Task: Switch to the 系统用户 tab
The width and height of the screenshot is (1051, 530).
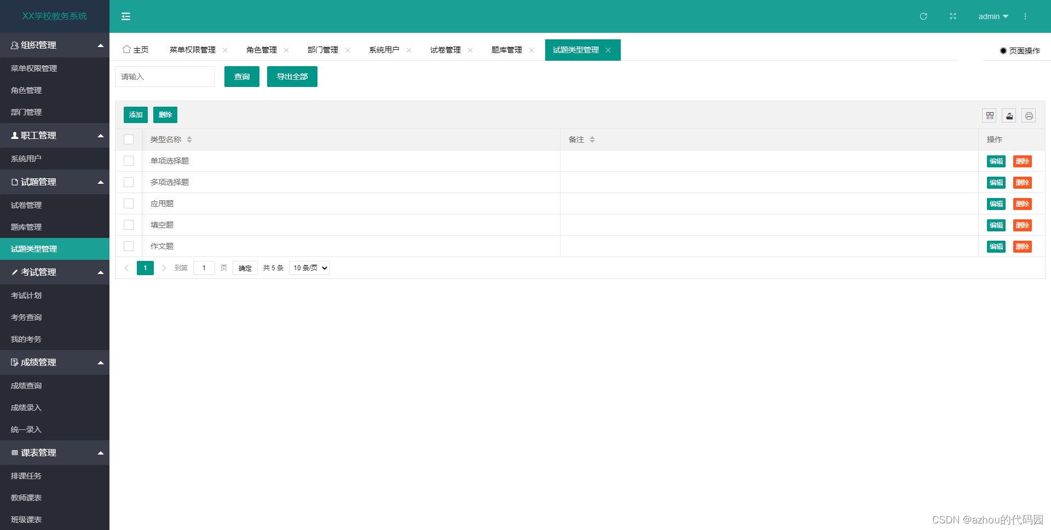Action: tap(384, 50)
